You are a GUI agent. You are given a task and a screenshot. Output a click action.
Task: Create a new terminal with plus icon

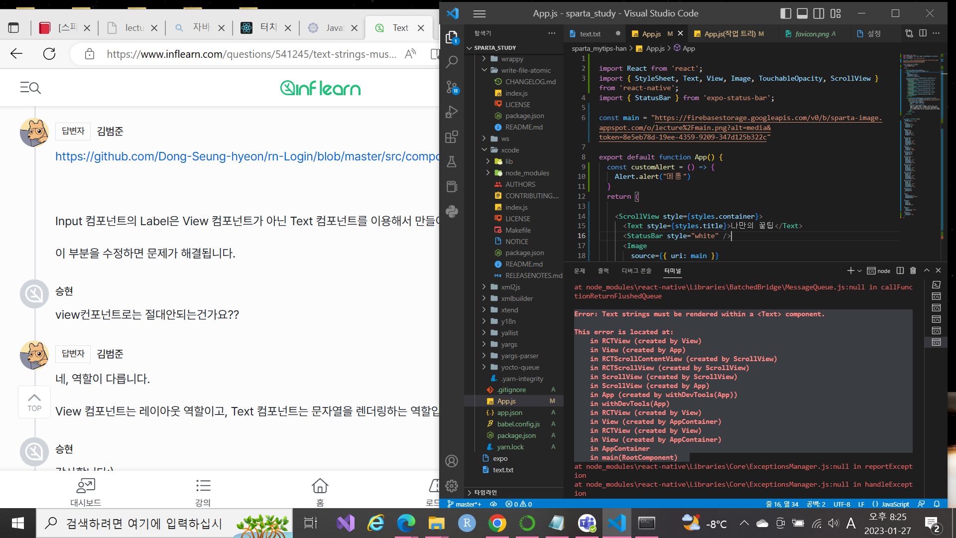pyautogui.click(x=850, y=270)
